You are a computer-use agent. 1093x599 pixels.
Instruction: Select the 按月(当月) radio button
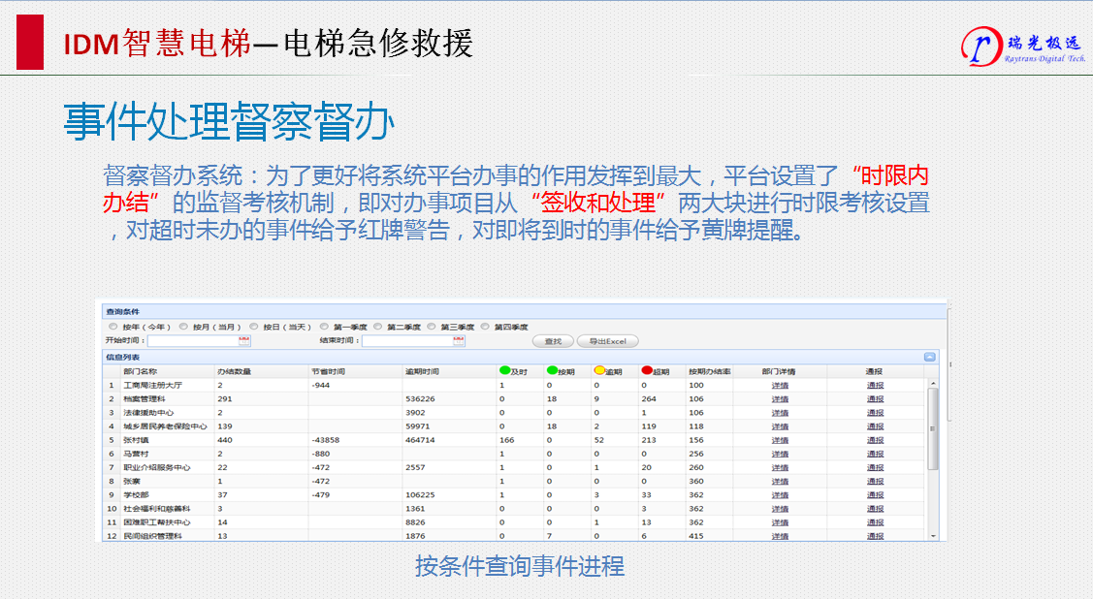point(182,328)
